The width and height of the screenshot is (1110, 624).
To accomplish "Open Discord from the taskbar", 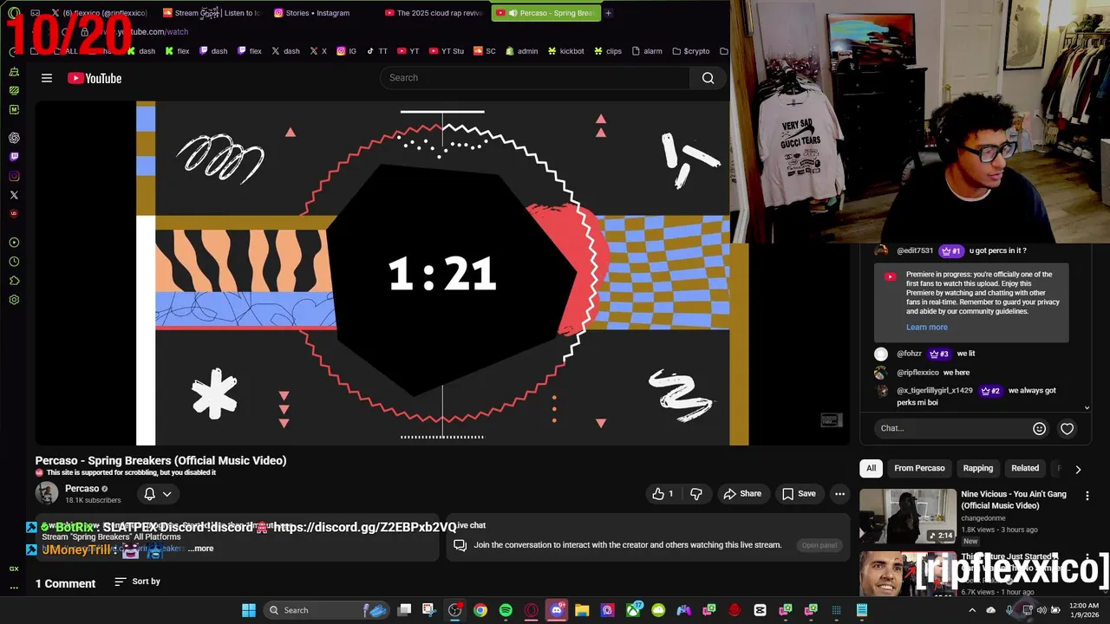I will point(557,610).
